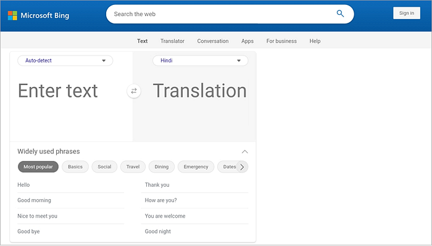Select the Emergency phrase category

tap(196, 166)
